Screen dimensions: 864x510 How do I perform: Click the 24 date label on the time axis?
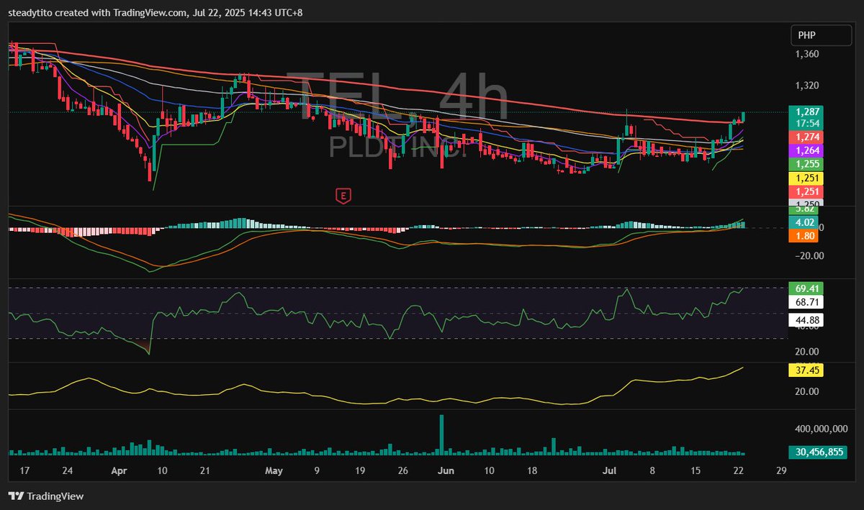[68, 472]
